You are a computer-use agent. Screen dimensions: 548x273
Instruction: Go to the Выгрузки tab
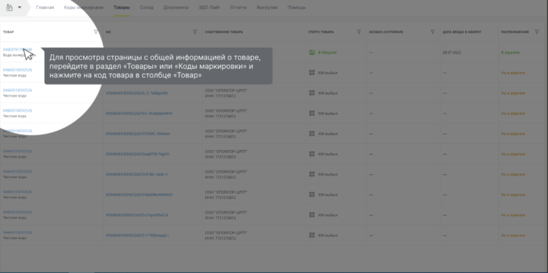click(267, 7)
